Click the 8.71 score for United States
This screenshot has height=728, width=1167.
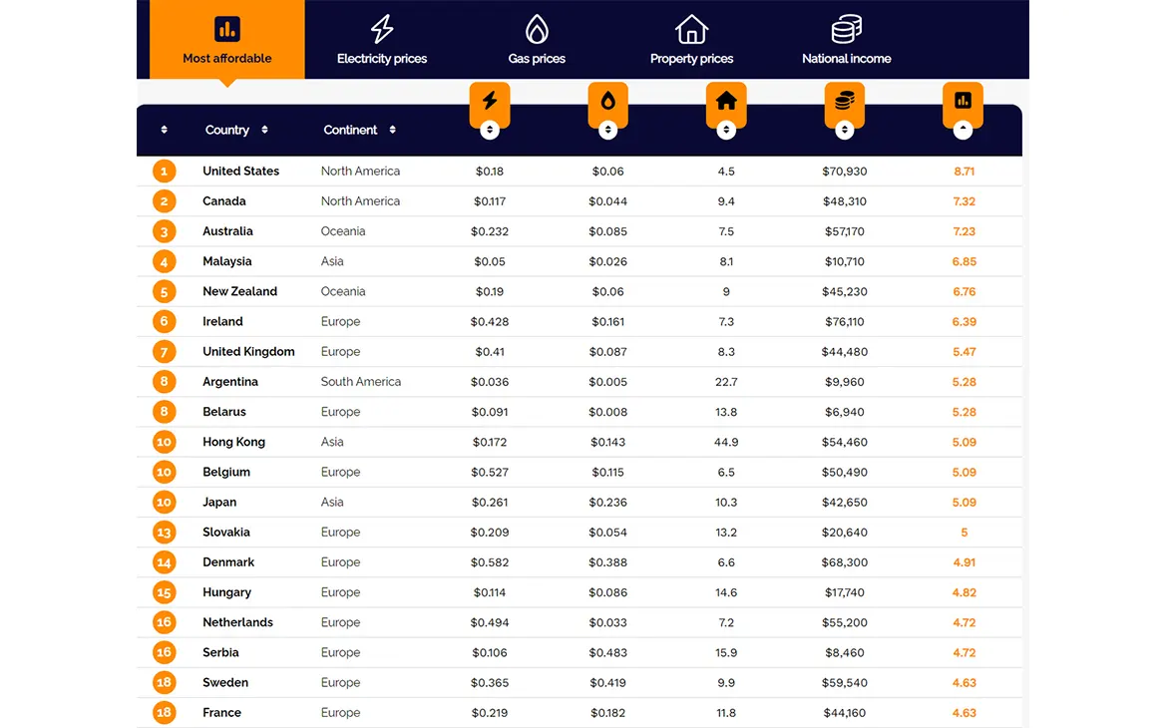pyautogui.click(x=964, y=172)
